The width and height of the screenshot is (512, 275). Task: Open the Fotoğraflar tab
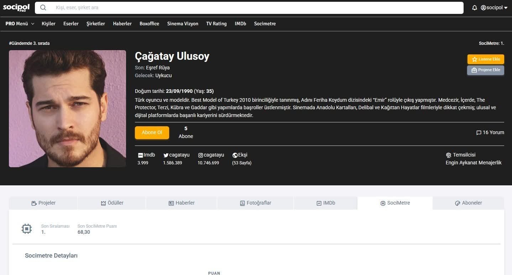click(x=255, y=203)
